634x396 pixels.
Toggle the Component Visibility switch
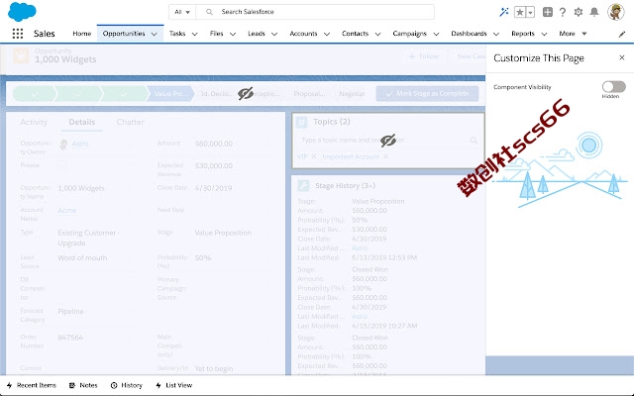click(613, 86)
